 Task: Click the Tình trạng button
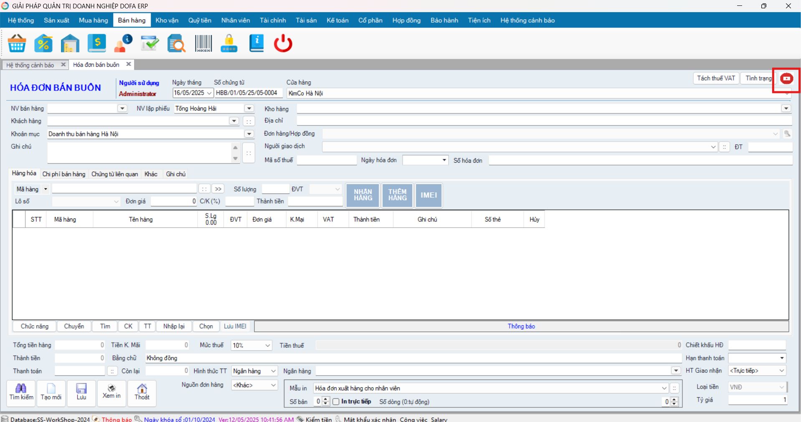point(758,78)
